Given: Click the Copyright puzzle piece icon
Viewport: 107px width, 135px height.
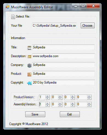Looking at the screenshot, I should tap(29, 83).
